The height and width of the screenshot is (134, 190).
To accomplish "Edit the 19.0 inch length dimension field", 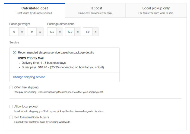I will (x=52, y=32).
